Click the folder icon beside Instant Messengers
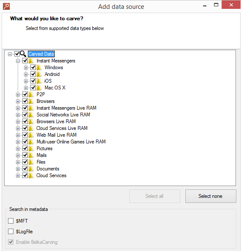 (x=31, y=61)
